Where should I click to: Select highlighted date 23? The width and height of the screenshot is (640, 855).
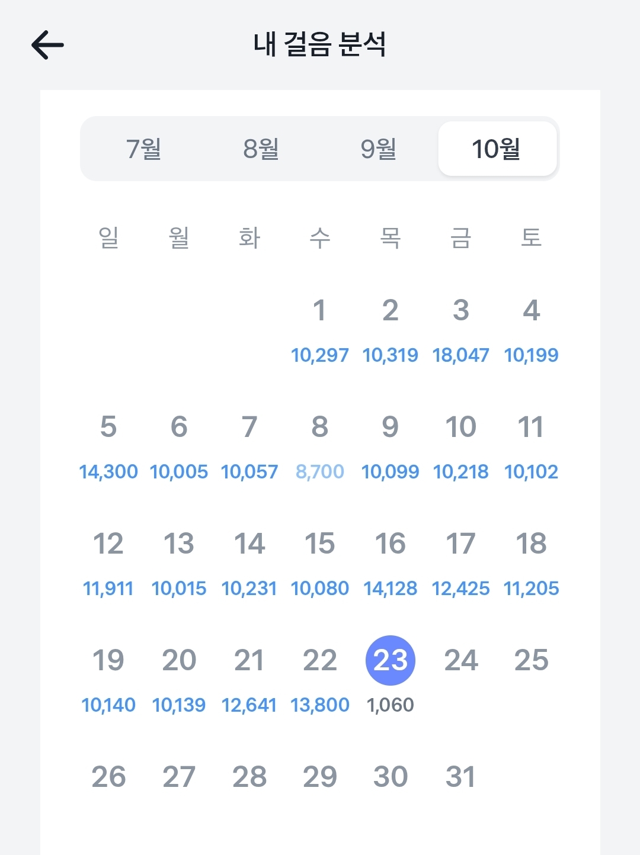(391, 660)
